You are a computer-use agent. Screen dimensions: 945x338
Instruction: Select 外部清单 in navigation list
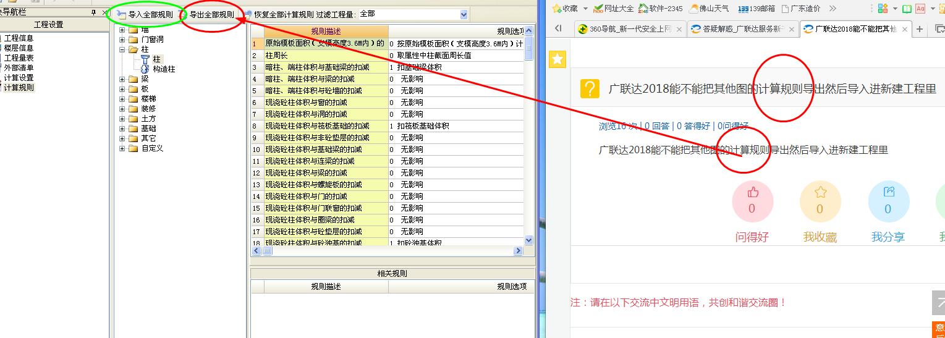19,68
